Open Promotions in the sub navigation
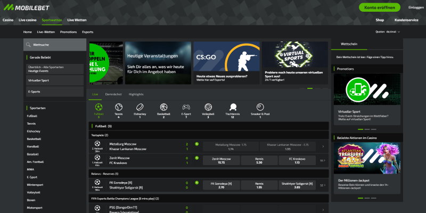Screen dimensions: 426x213 [x=69, y=32]
